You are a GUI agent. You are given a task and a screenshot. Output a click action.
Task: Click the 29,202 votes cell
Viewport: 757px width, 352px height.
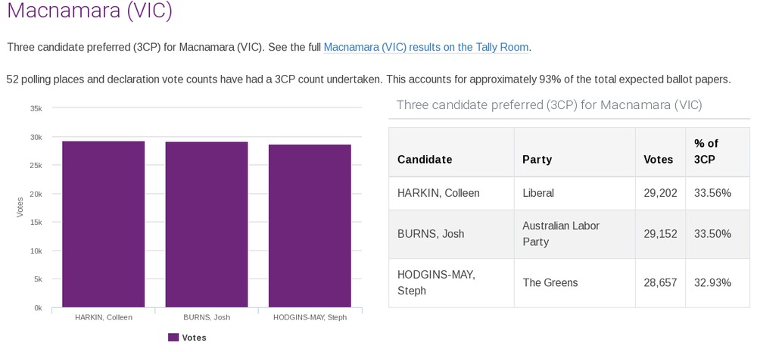[x=658, y=193]
